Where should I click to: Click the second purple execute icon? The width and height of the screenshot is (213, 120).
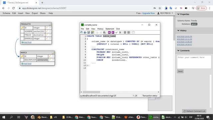(x=113, y=33)
